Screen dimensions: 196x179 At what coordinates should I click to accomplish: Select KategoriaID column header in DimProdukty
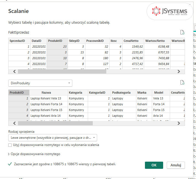99,93
